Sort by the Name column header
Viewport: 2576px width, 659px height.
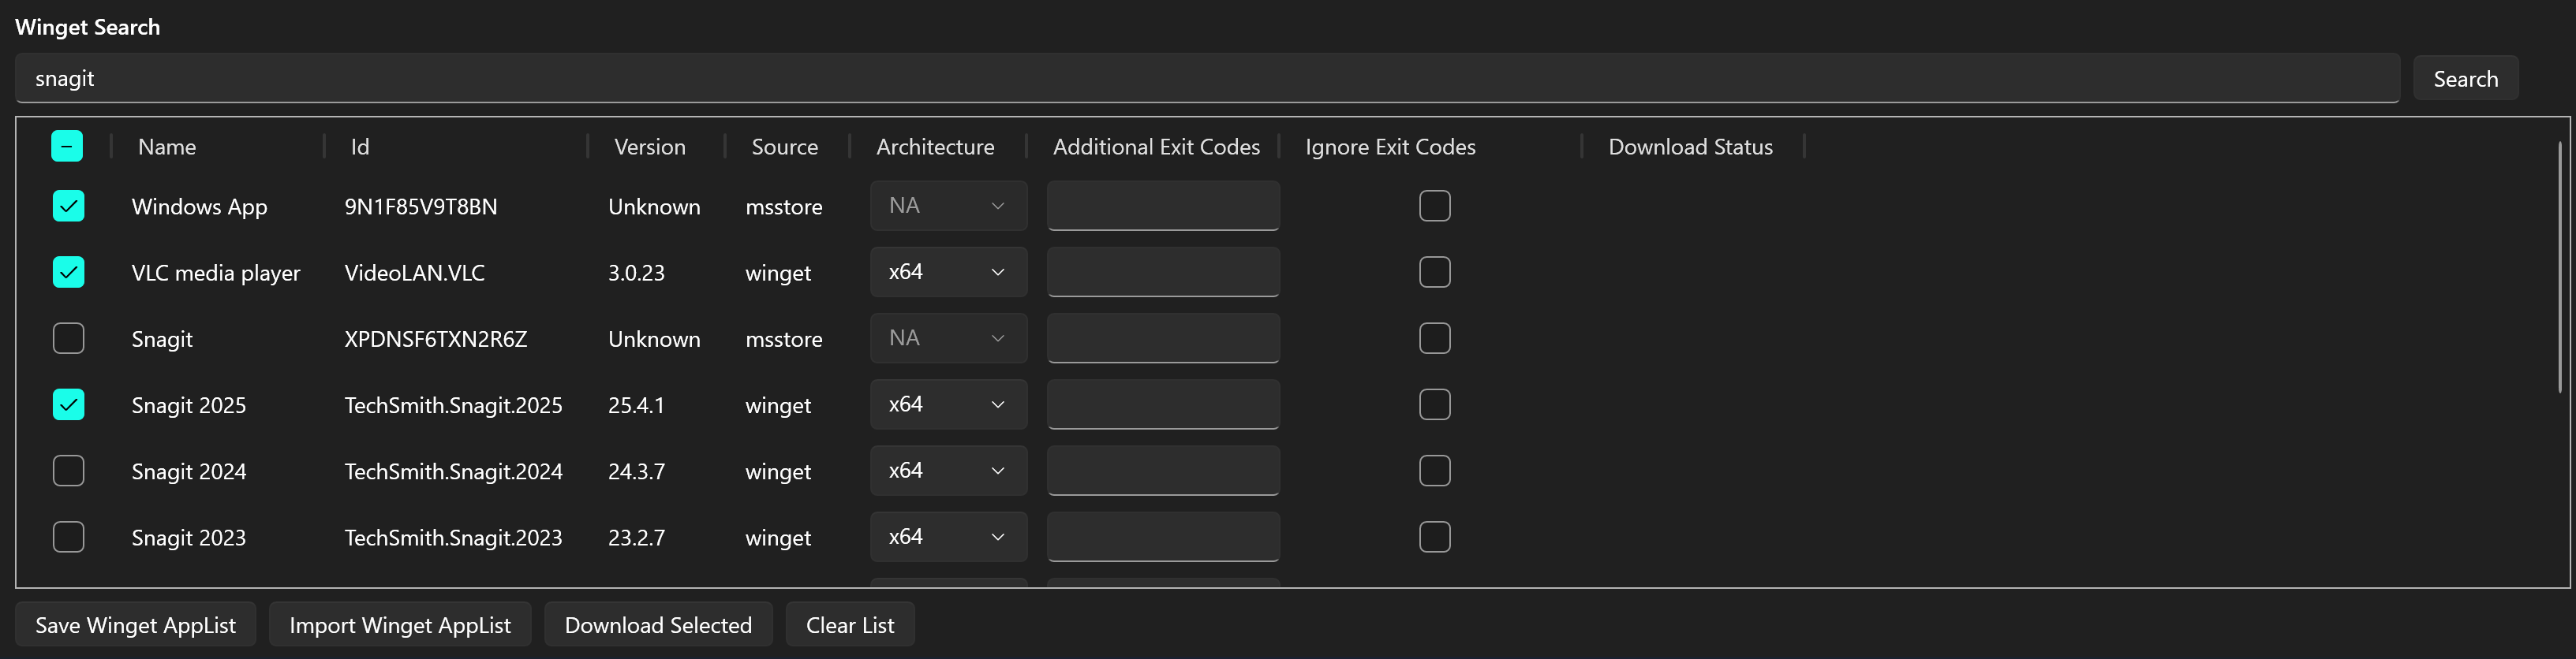(x=167, y=147)
